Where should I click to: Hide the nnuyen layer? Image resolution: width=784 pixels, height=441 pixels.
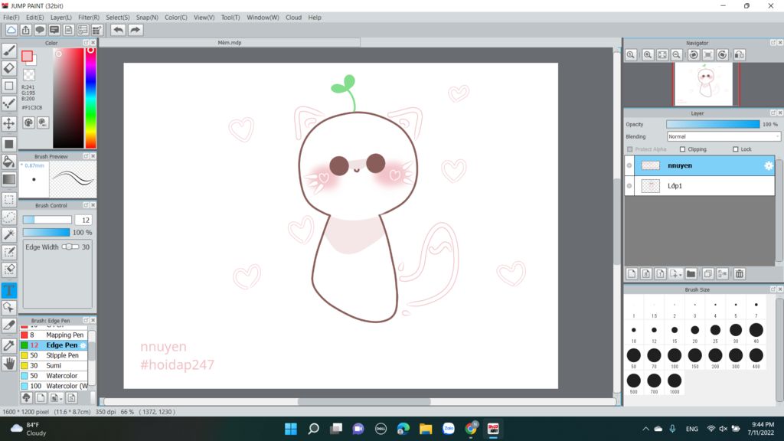click(629, 165)
